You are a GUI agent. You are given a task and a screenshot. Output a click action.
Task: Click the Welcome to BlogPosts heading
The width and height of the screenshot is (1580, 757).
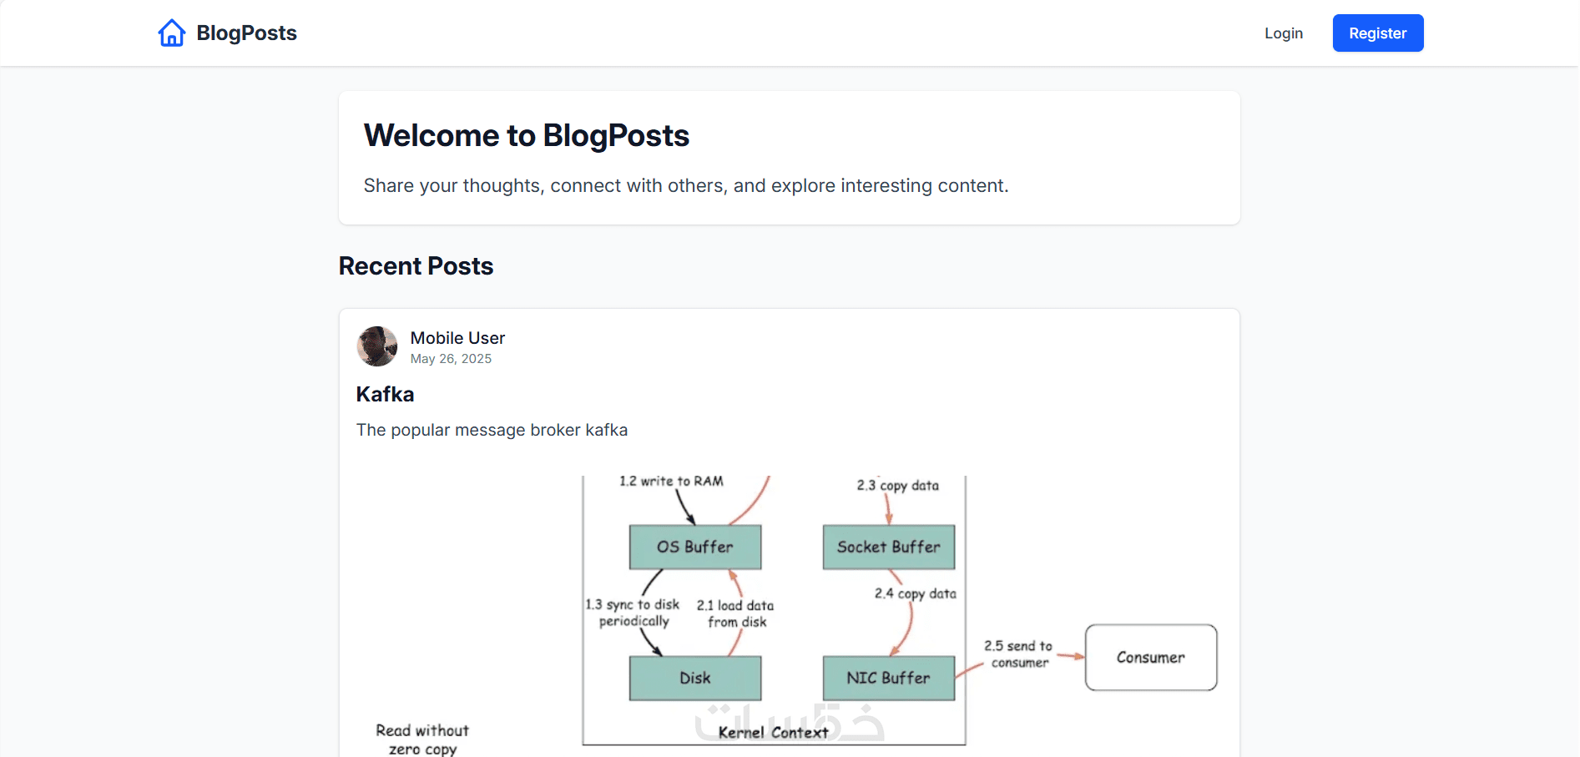click(x=526, y=136)
